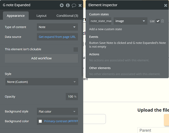Screen dimensions: 169x133
Task: Close the Element inspector panel
Action: coord(166,5)
